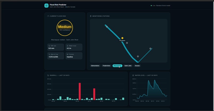
Task: Click the Mactaquac label on the map
Action: (x=122, y=41)
